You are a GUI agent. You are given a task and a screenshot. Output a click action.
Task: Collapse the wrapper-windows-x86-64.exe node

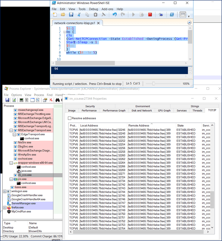pyautogui.click(x=10, y=163)
